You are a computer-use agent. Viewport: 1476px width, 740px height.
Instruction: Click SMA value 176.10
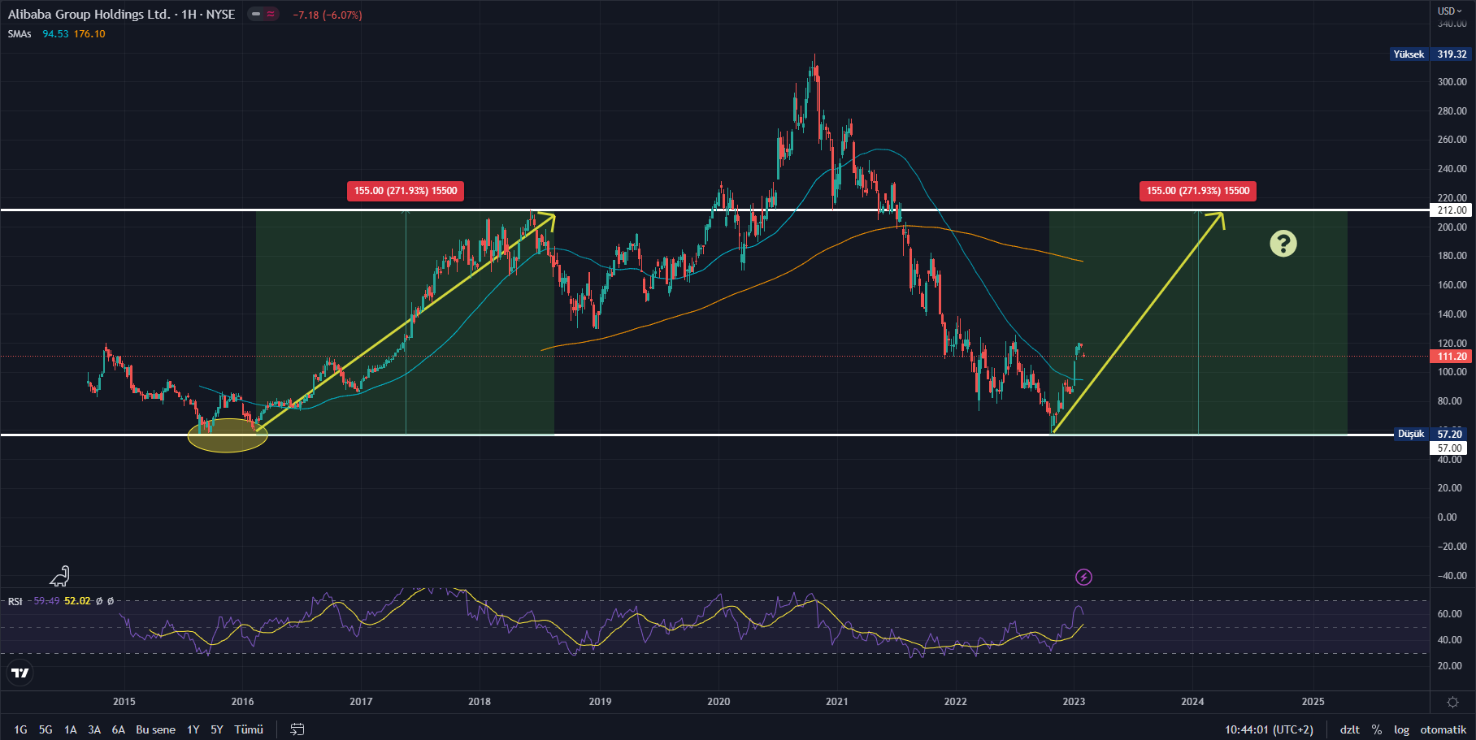click(x=89, y=34)
